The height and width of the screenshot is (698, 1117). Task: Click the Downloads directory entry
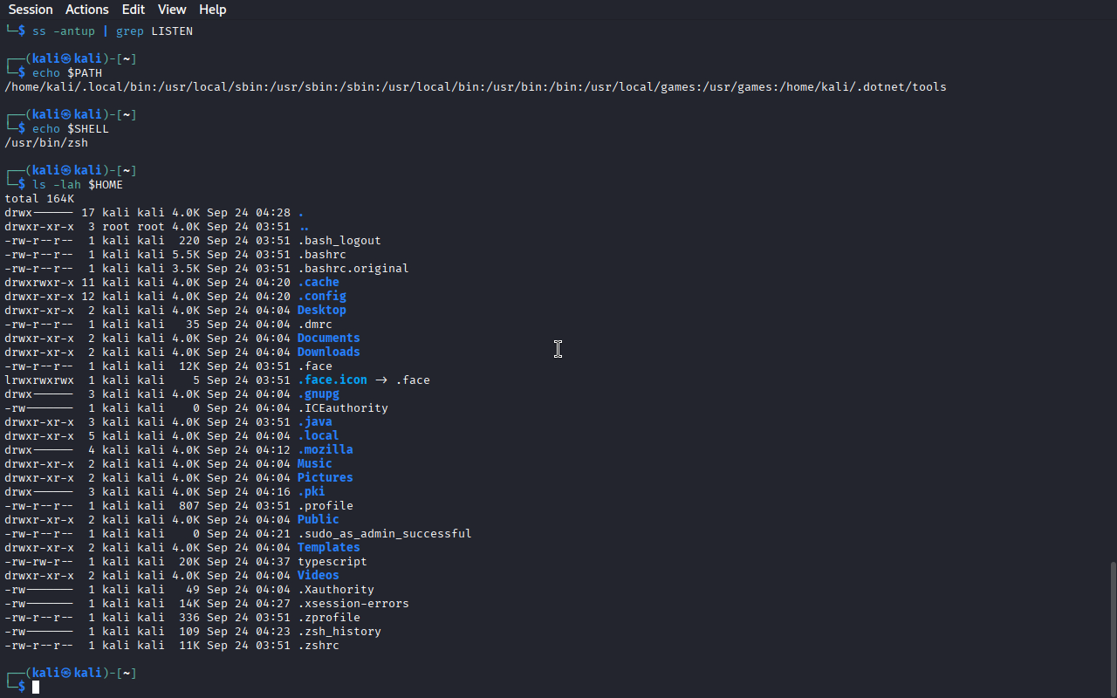[x=328, y=352]
